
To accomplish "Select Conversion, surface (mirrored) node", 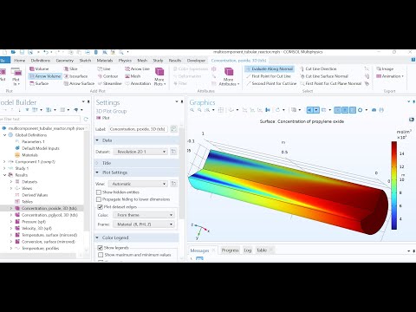I will coord(49,242).
